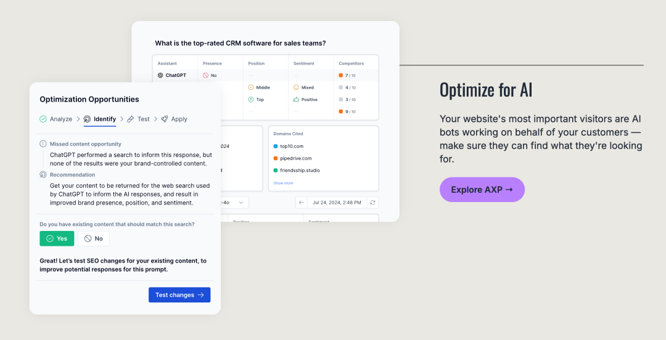Click the Mixed sentiment face icon
The width and height of the screenshot is (666, 340).
(297, 87)
